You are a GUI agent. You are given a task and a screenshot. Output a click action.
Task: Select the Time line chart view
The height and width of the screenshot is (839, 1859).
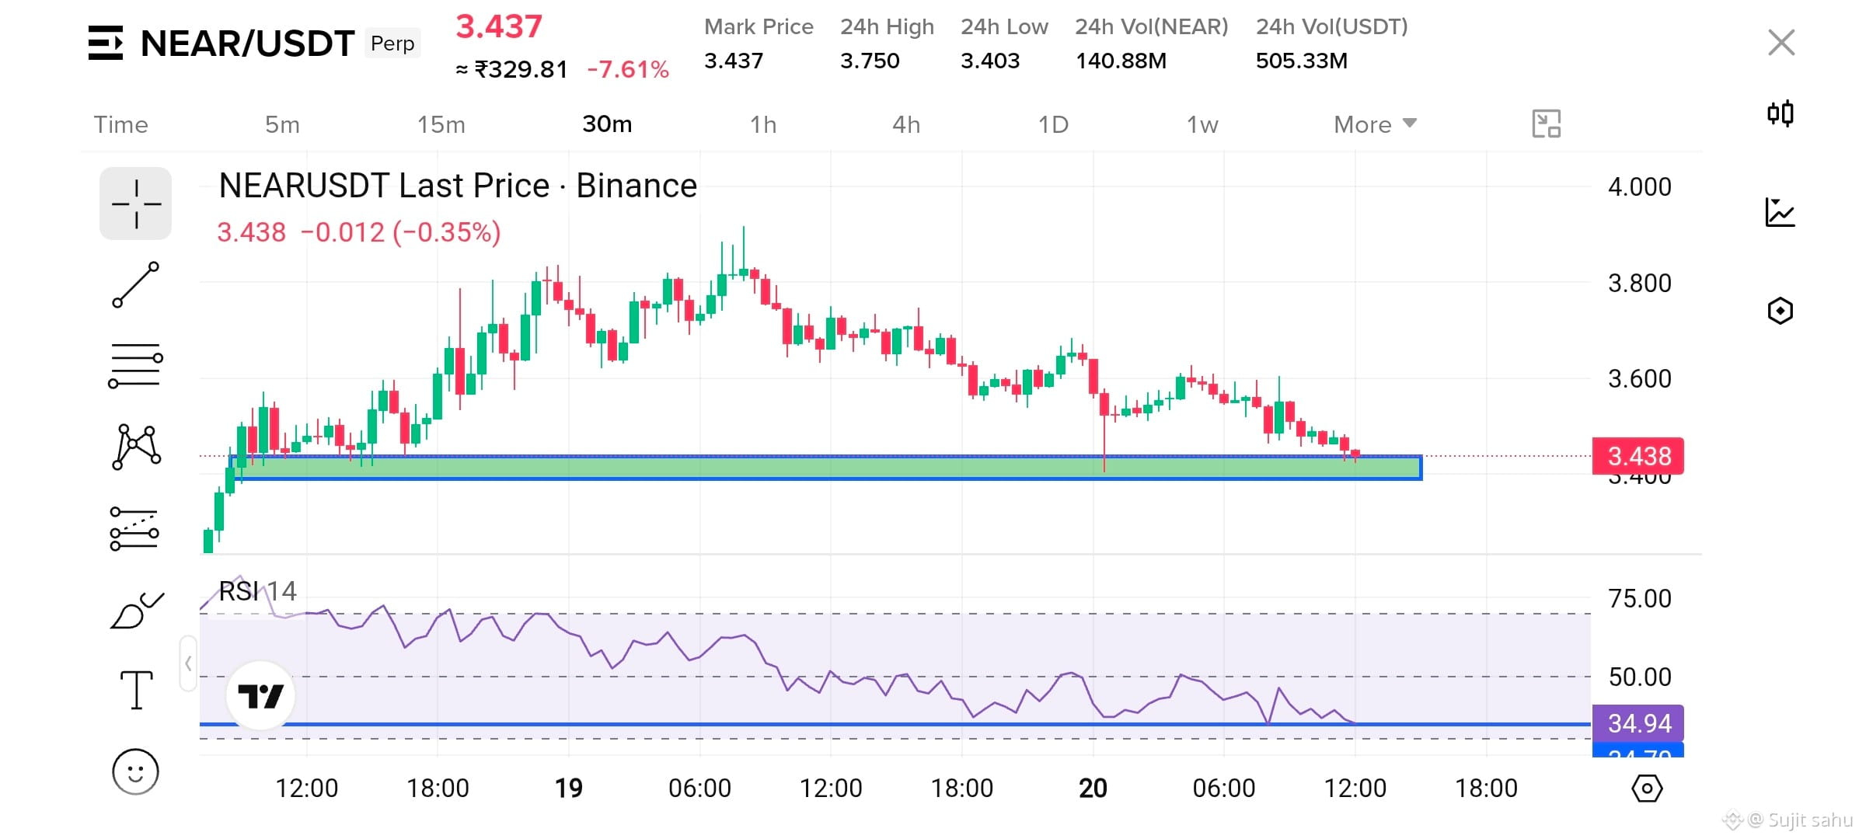pos(120,124)
